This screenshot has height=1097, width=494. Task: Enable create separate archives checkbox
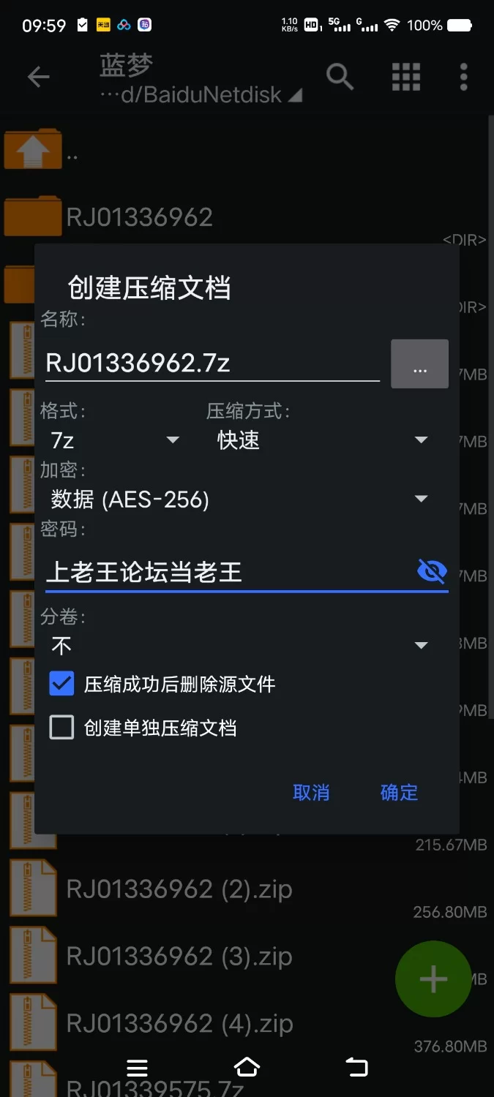tap(61, 728)
